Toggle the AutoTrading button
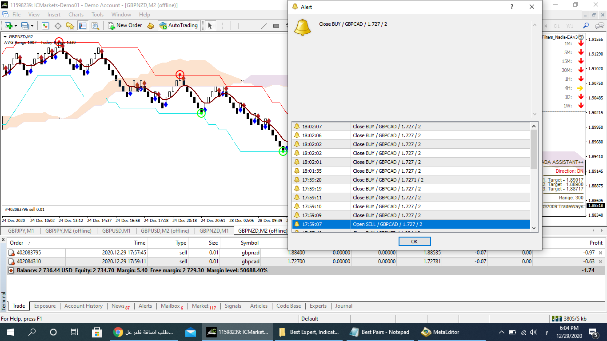Image resolution: width=607 pixels, height=341 pixels. point(179,26)
